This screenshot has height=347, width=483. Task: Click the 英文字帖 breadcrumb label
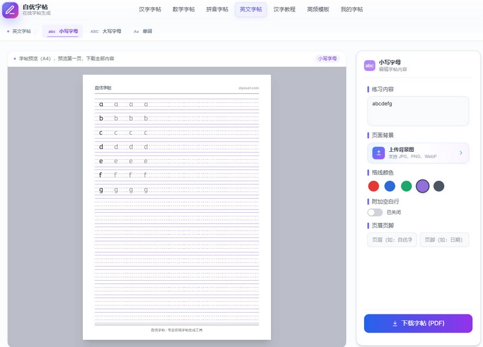21,31
